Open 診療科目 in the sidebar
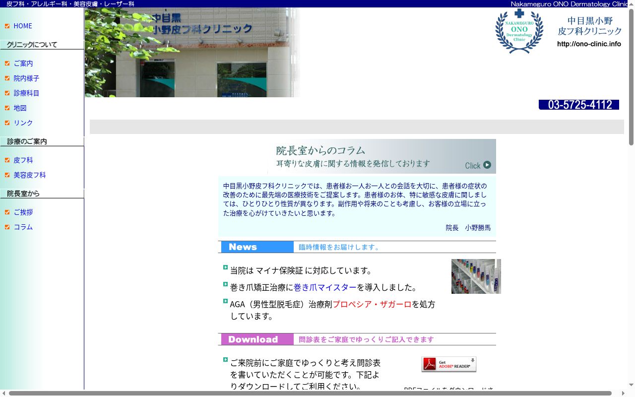The image size is (635, 397). 26,93
